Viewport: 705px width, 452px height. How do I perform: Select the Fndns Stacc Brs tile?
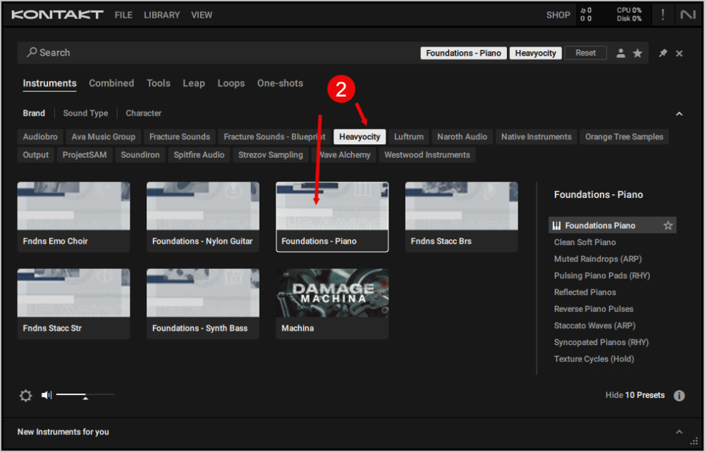[x=462, y=217]
